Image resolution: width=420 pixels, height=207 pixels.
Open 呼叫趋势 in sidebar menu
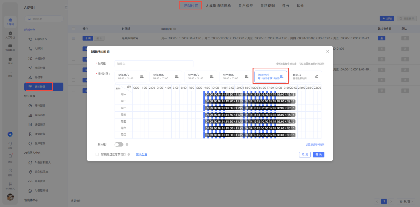coord(40,115)
